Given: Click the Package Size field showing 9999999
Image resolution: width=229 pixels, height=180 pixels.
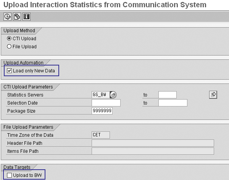Looking at the screenshot, I should click(102, 111).
